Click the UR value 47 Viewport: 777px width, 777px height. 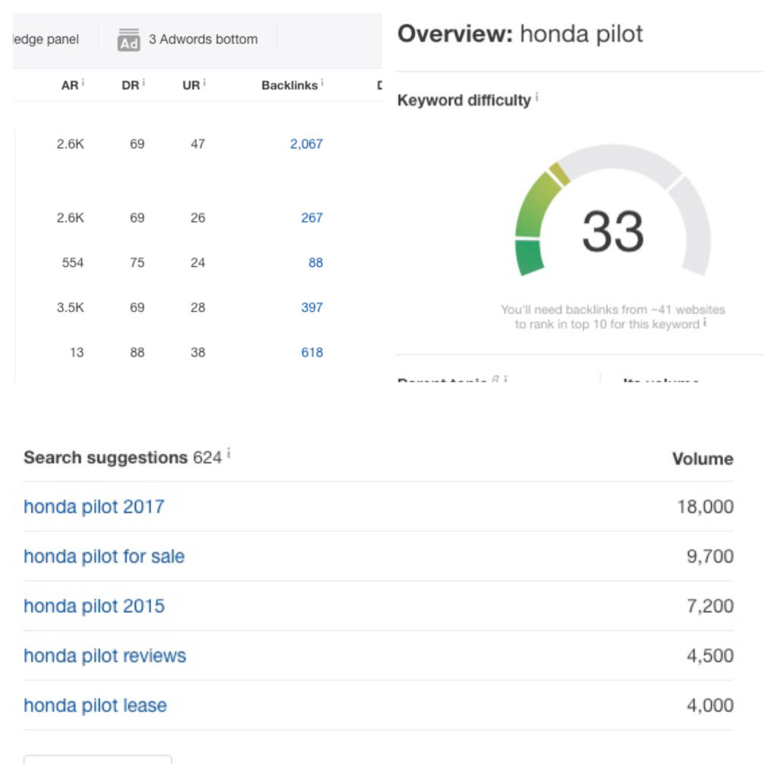tap(198, 144)
